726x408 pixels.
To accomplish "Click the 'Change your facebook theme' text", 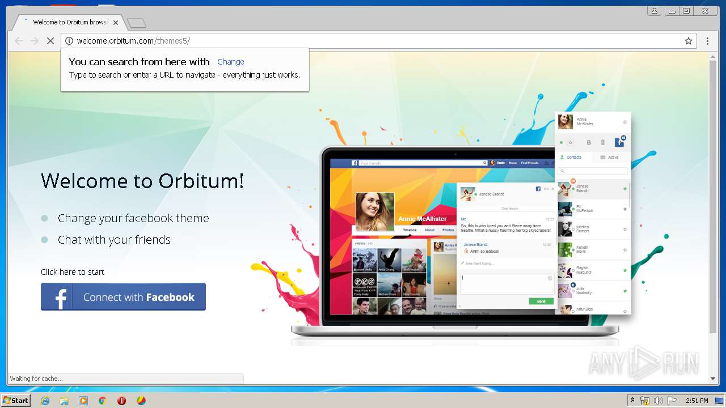I will click(133, 218).
